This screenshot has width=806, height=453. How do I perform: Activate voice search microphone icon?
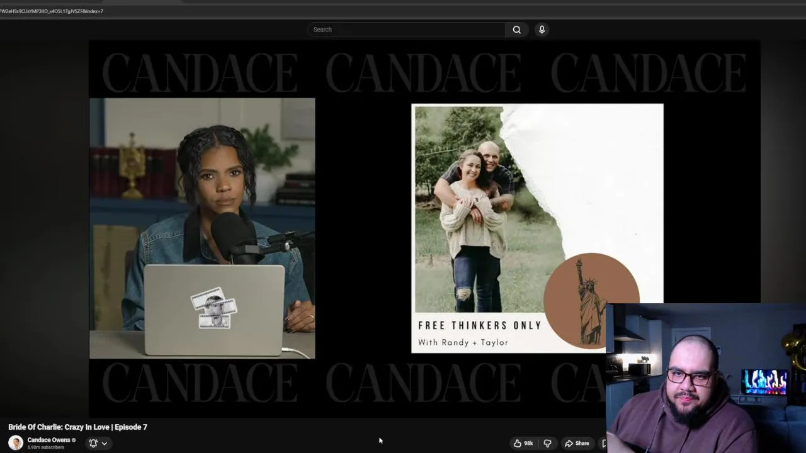(x=542, y=30)
